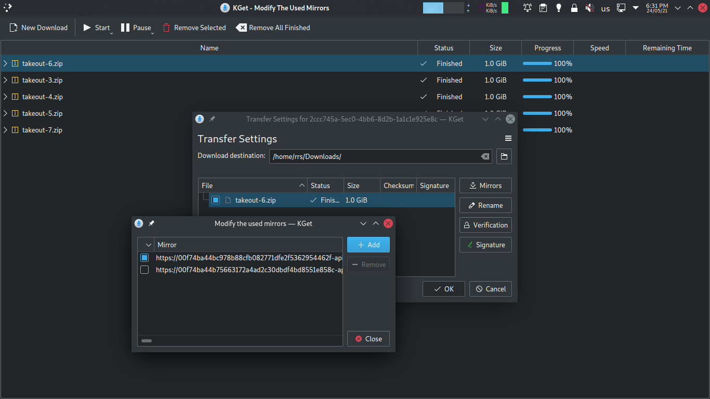This screenshot has width=710, height=399.
Task: Toggle the takeout-6.zip checkbox in Transfer Settings
Action: point(216,200)
